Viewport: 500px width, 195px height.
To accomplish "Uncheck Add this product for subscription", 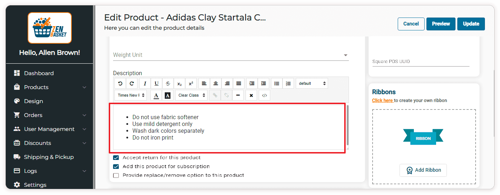I will pos(116,166).
